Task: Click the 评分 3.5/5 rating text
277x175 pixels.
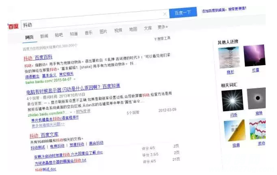Action: click(x=150, y=155)
